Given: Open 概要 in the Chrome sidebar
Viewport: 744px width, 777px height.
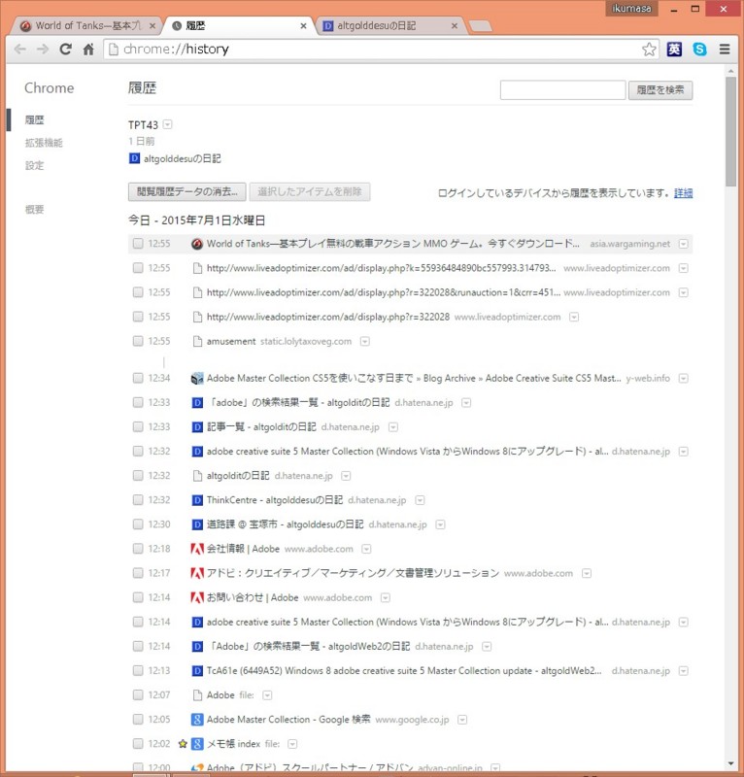Looking at the screenshot, I should coord(34,209).
